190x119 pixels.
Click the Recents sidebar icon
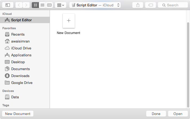point(7,34)
